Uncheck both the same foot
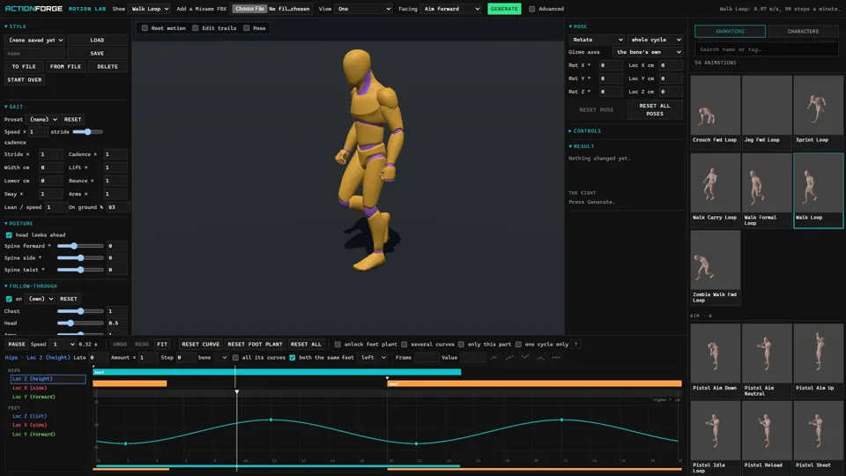This screenshot has width=846, height=476. (x=293, y=357)
